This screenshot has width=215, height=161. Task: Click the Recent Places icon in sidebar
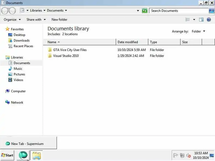[10, 46]
